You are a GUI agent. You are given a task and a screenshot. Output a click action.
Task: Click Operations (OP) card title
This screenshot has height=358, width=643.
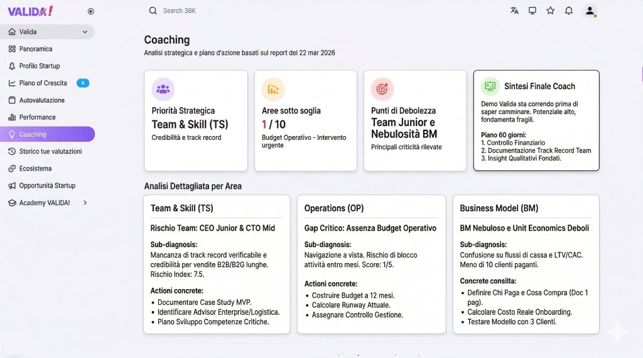[x=334, y=208]
